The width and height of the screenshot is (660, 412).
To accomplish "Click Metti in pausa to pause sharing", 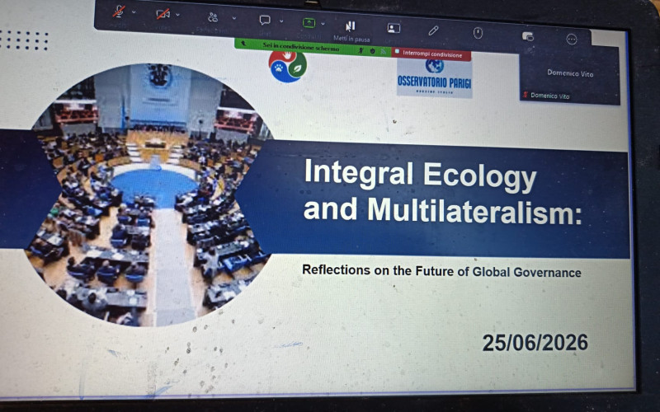I will click(351, 31).
